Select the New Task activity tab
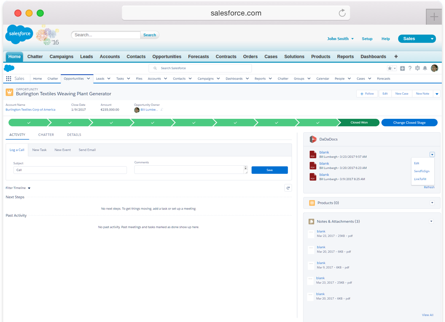This screenshot has height=322, width=445. coord(39,150)
